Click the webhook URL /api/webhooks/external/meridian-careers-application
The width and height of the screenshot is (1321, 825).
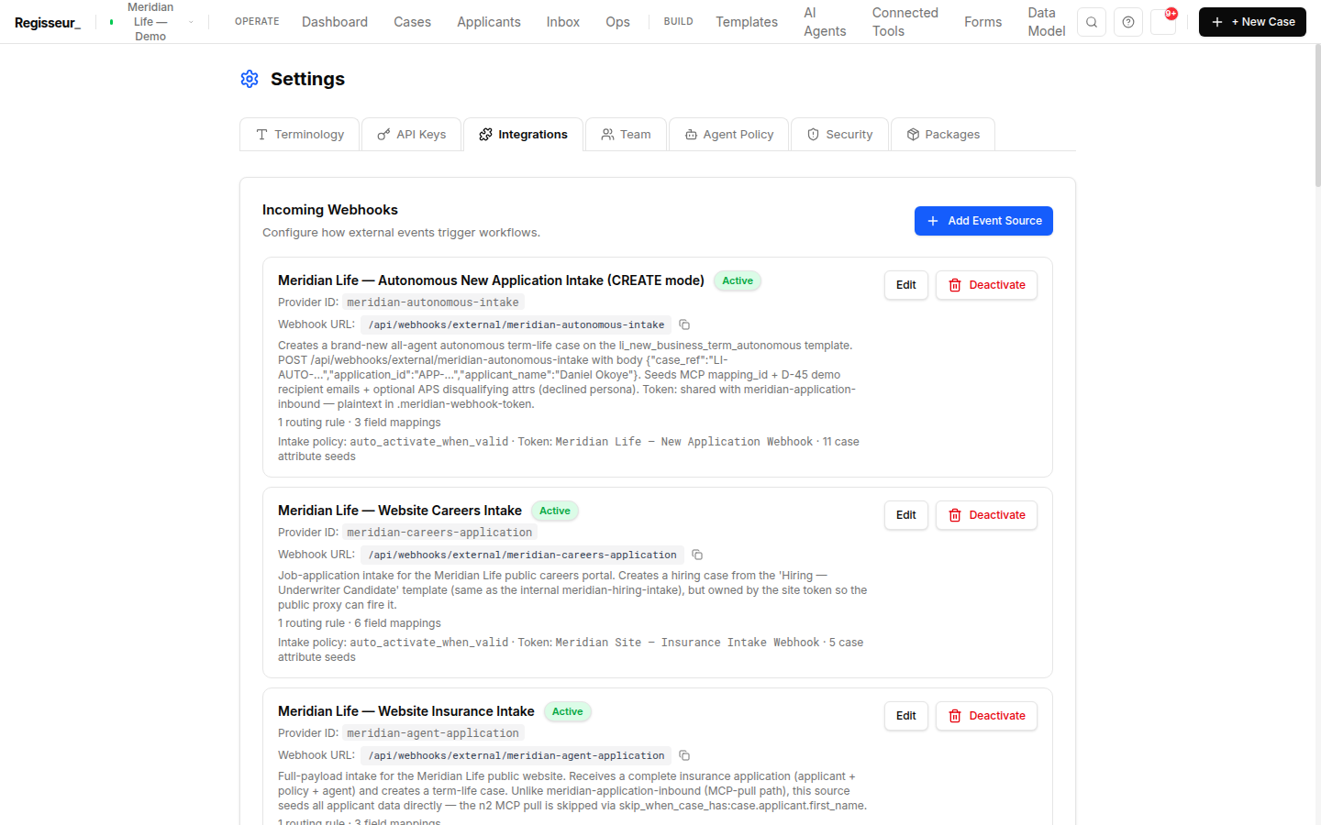522,555
